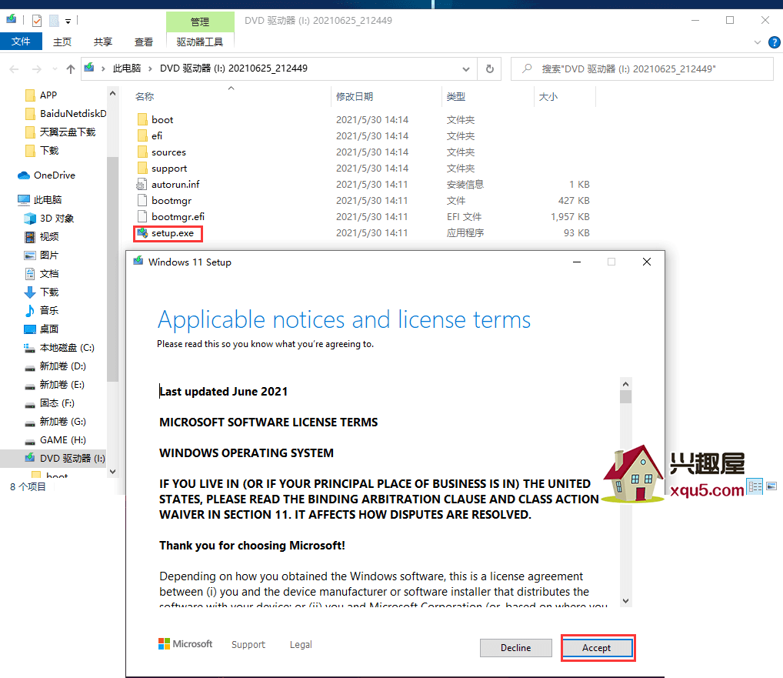Open 文档 in the navigation pane
The width and height of the screenshot is (783, 678).
tap(42, 274)
